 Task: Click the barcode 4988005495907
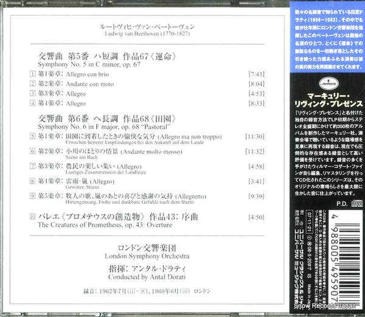[x=347, y=259]
